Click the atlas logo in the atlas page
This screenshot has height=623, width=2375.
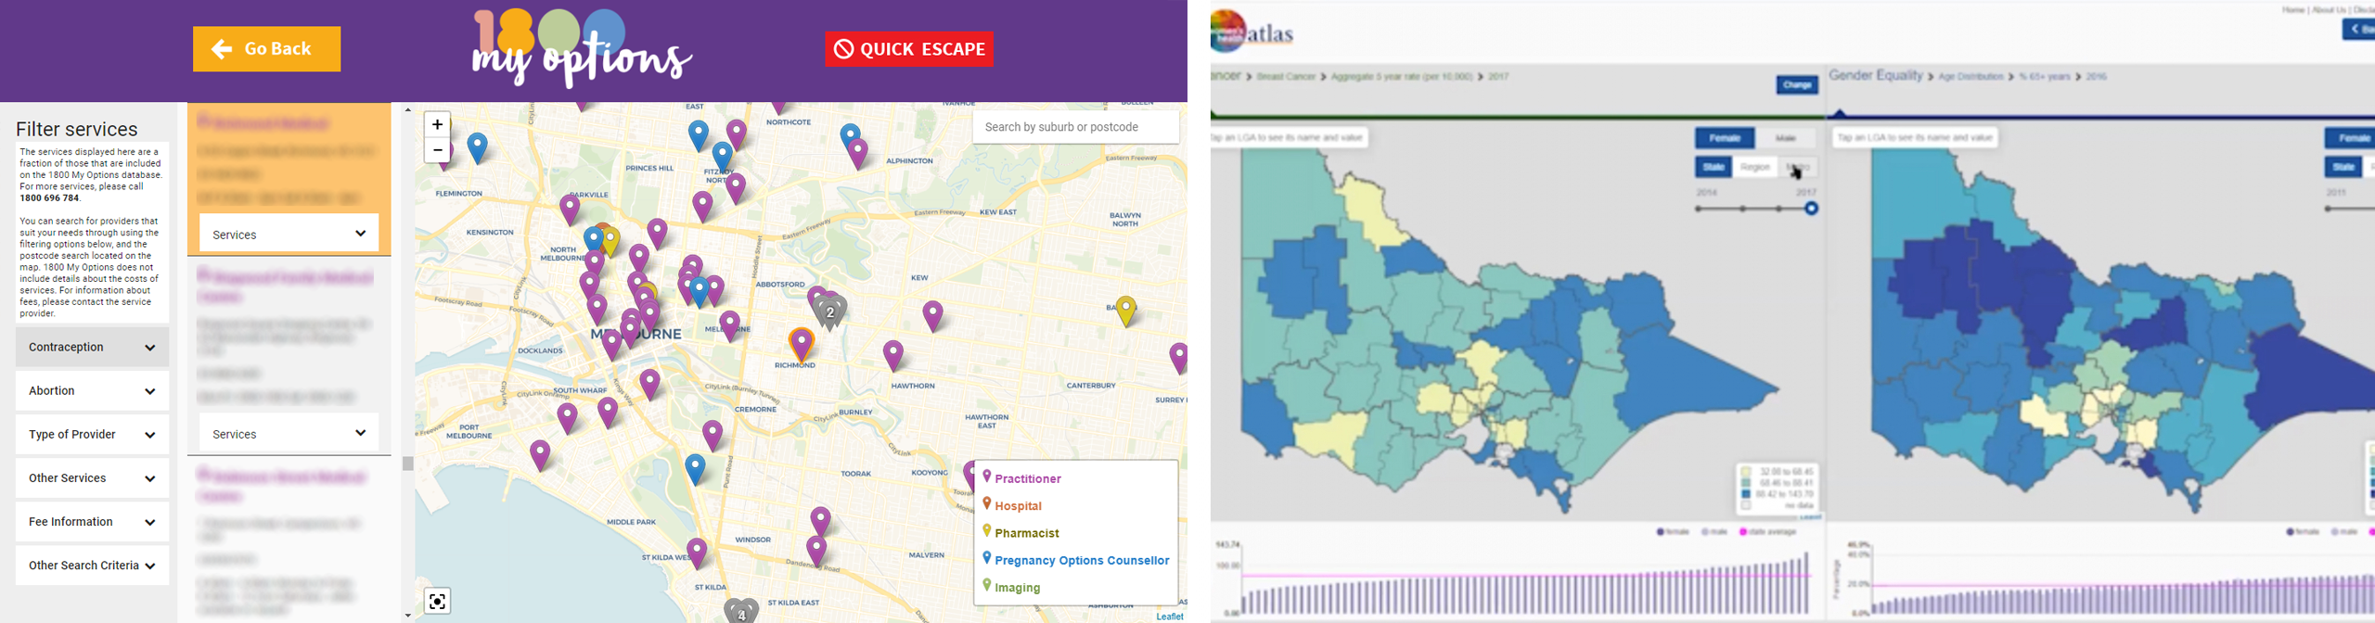[1252, 32]
